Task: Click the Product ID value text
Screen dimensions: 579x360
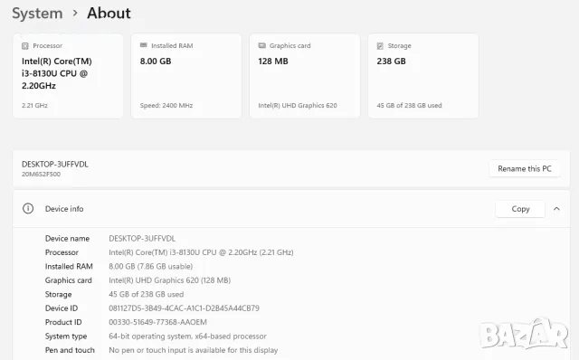Action: [157, 322]
